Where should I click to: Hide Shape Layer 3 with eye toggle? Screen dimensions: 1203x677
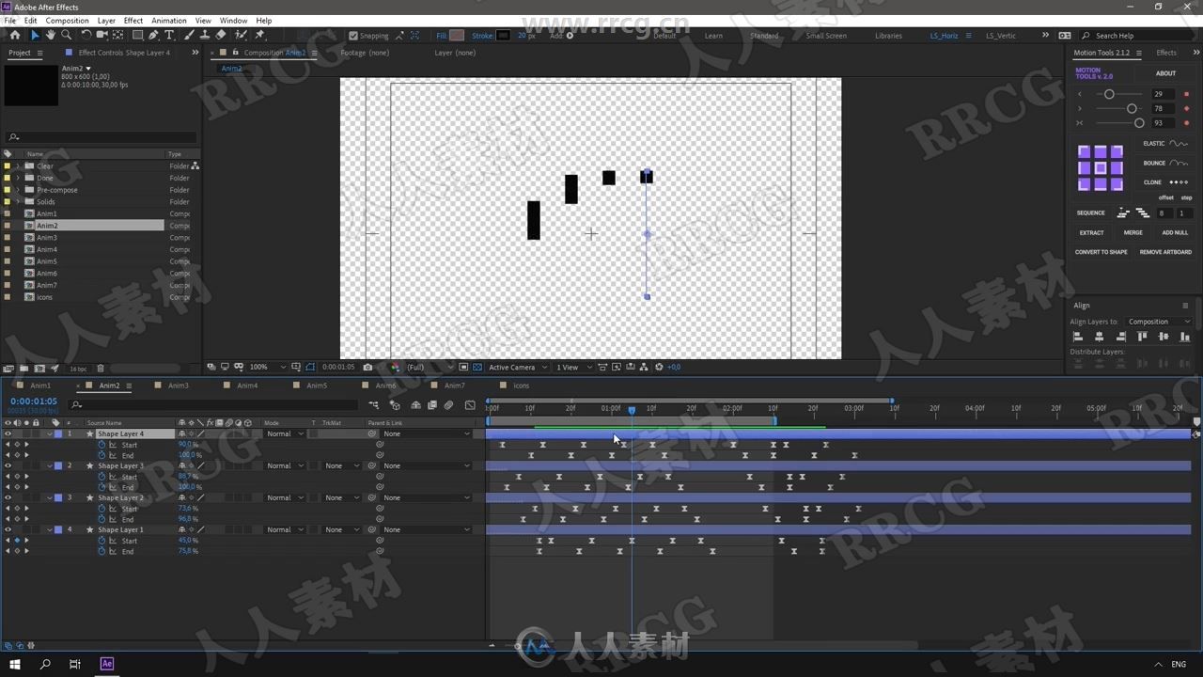tap(8, 465)
